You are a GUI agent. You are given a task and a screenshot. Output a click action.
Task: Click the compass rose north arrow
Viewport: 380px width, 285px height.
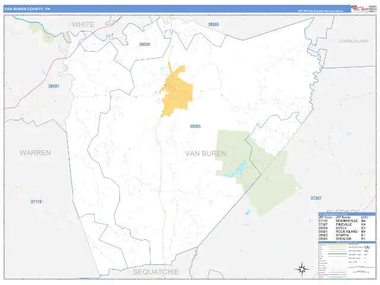click(x=302, y=269)
